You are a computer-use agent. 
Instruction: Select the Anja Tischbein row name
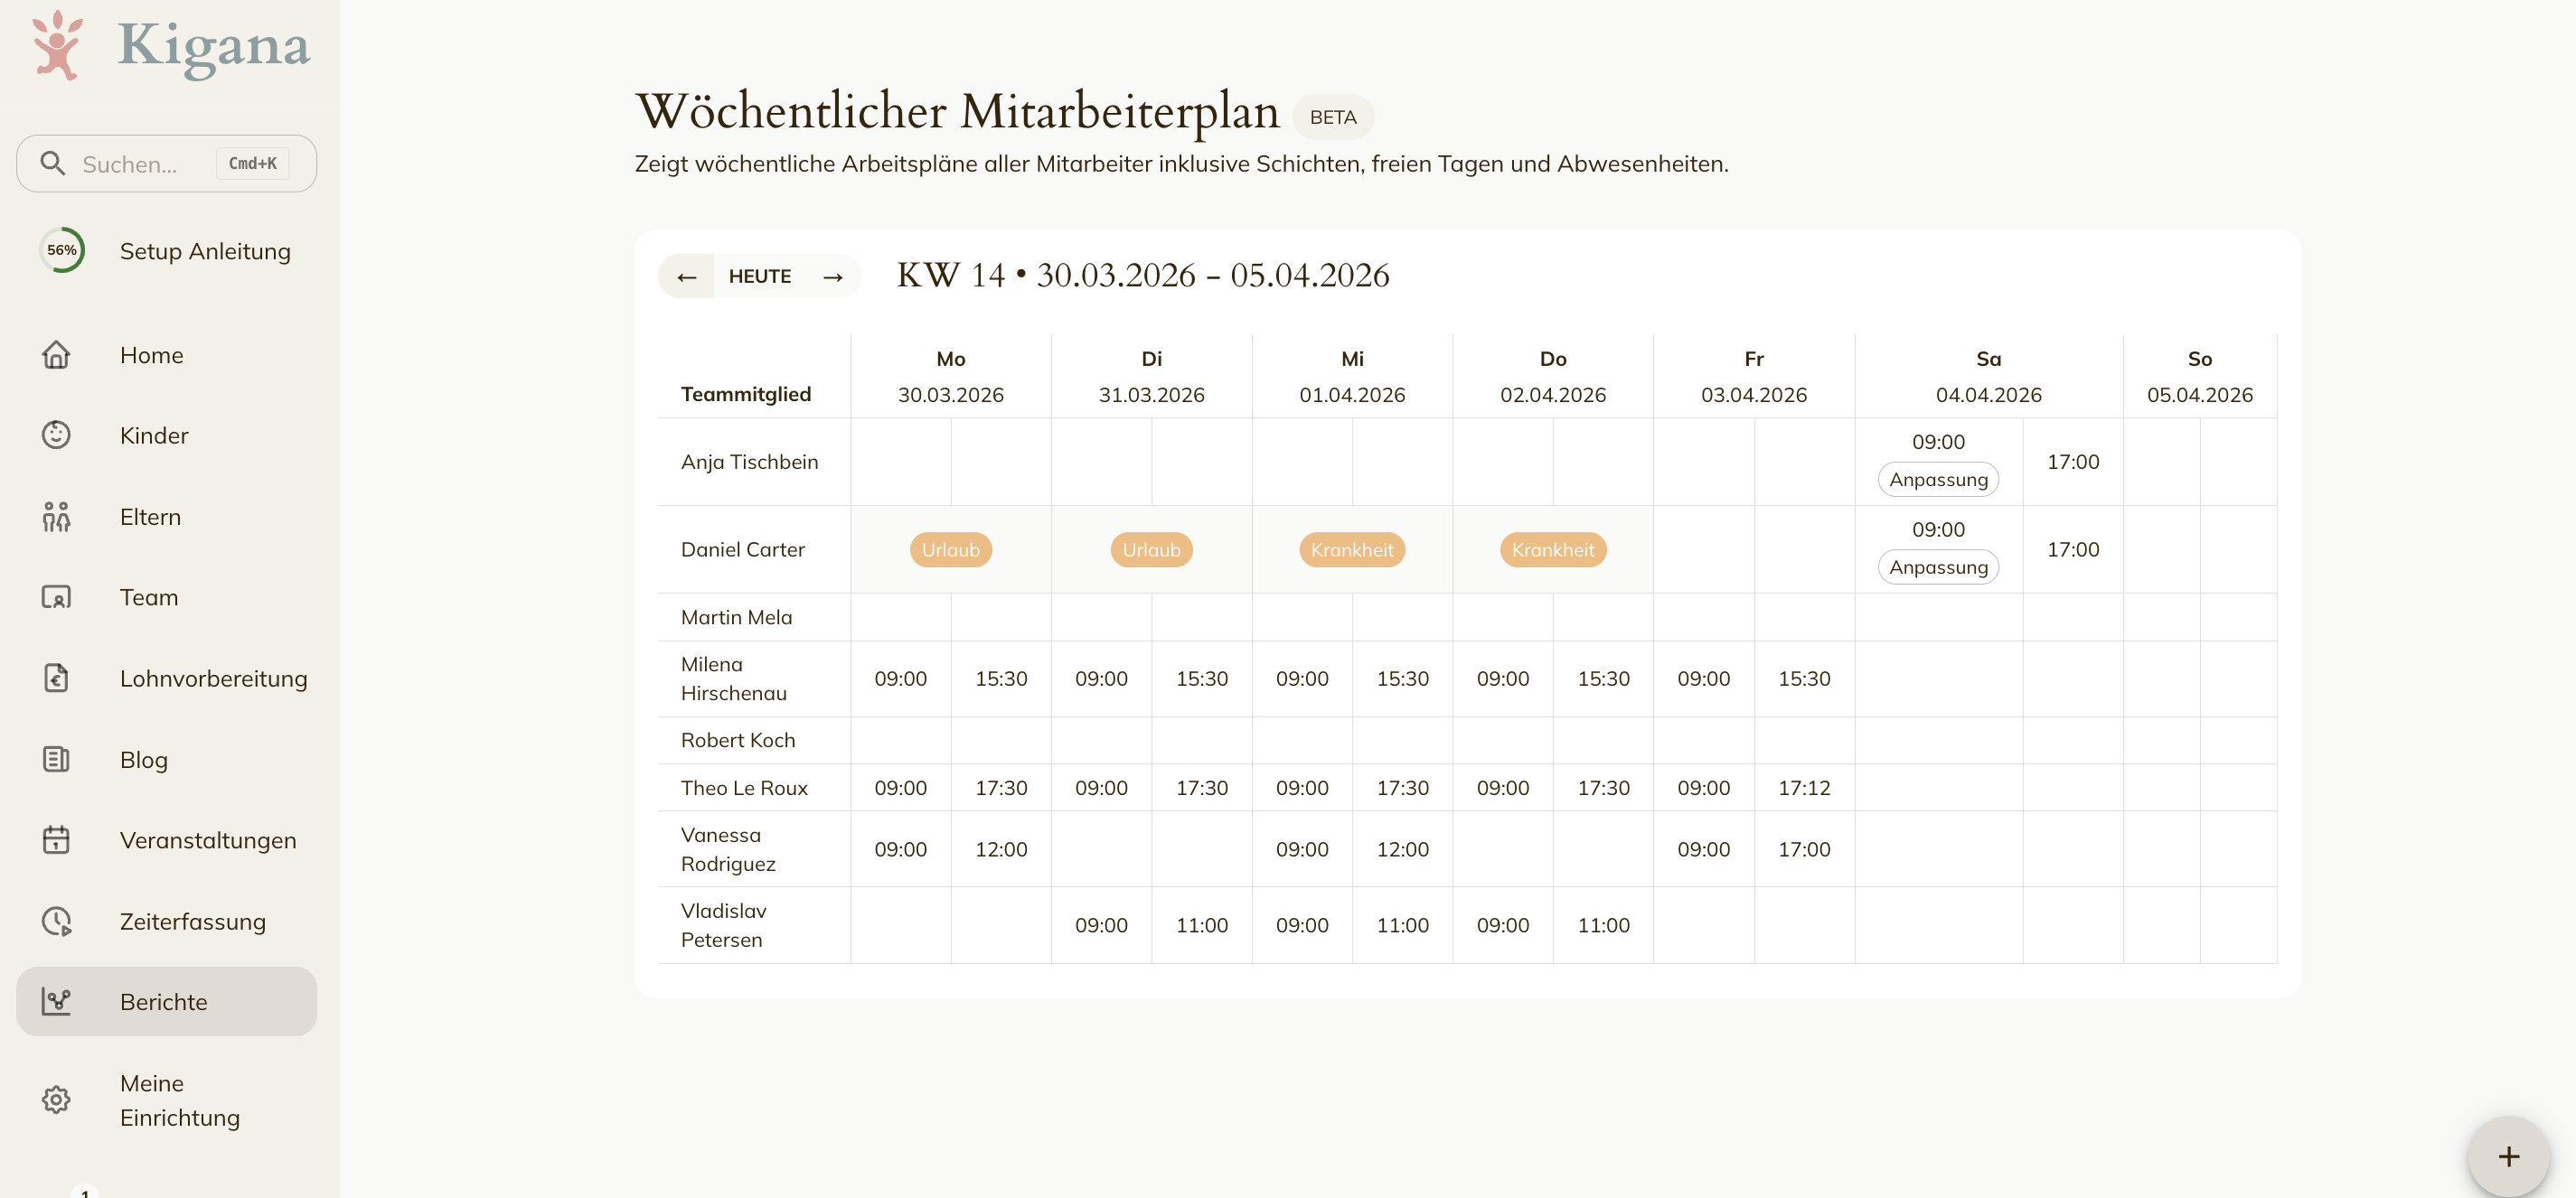tap(750, 462)
